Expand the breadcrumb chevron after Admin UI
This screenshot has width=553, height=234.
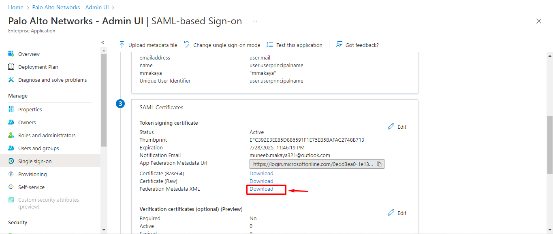pos(112,7)
